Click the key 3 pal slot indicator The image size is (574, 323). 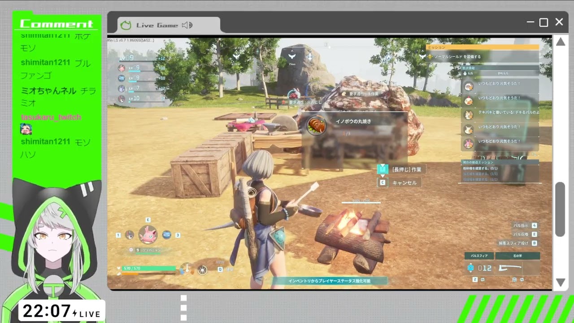point(178,235)
